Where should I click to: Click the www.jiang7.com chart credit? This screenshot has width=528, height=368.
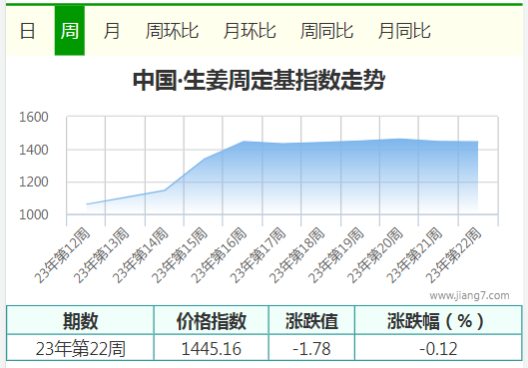[469, 295]
